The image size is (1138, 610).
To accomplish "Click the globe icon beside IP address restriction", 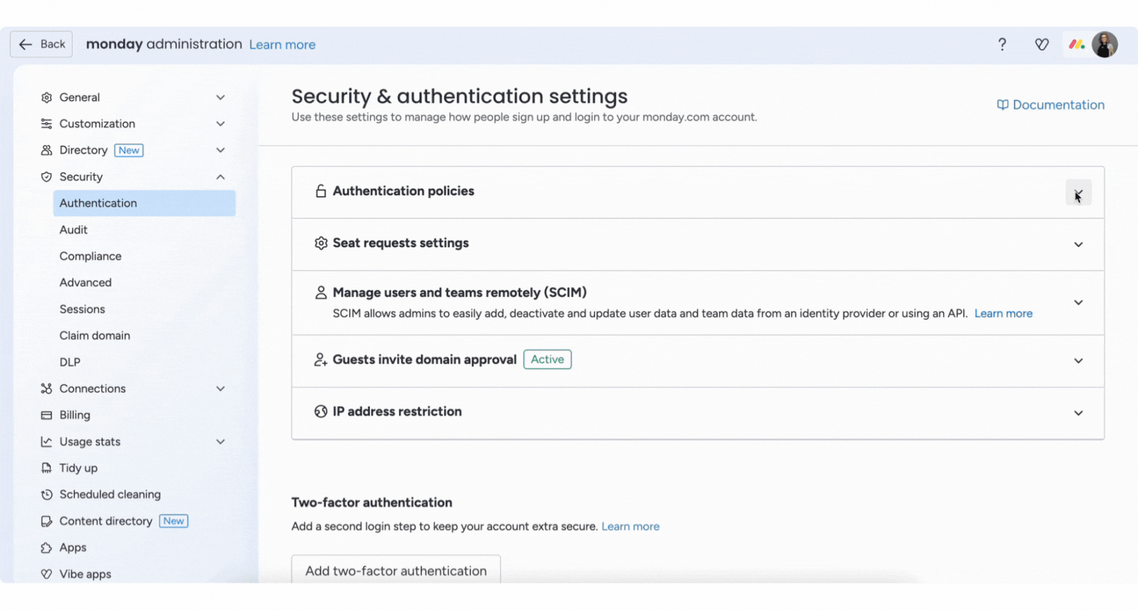I will (x=321, y=411).
